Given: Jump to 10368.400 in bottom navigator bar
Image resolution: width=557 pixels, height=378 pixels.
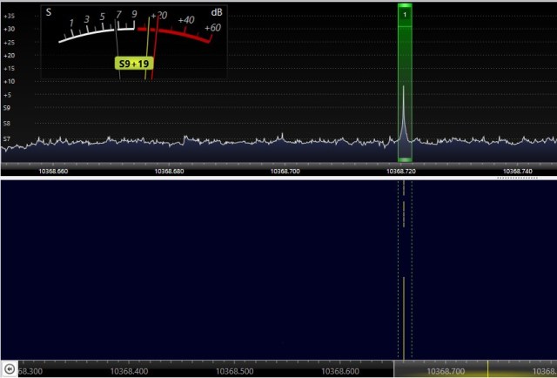Looking at the screenshot, I should pyautogui.click(x=128, y=371).
